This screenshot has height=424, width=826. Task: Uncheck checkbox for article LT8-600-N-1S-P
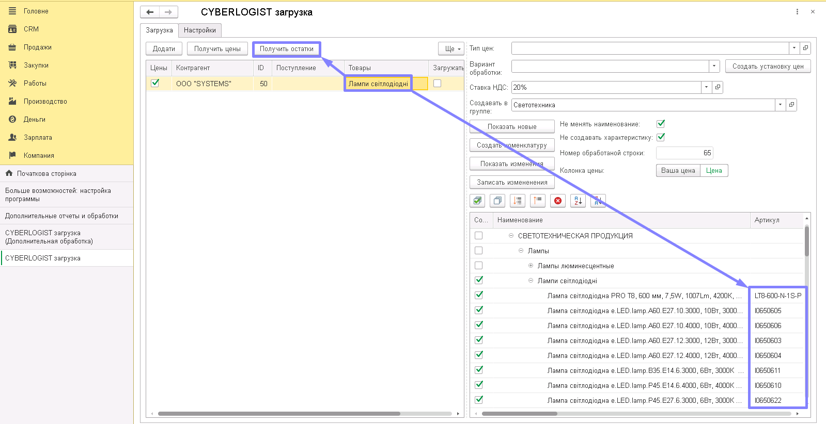coord(479,295)
